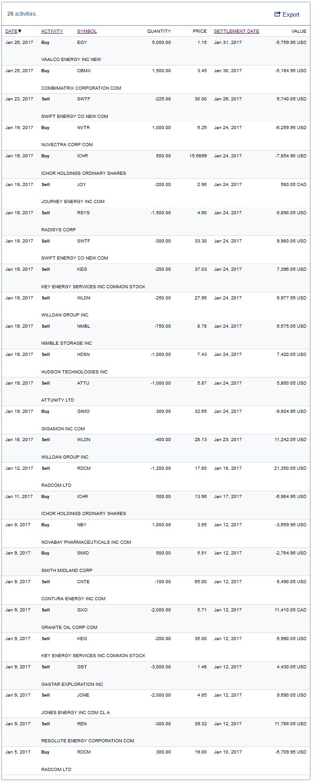Click the Quantity column header
The height and width of the screenshot is (784, 314).
(x=159, y=31)
